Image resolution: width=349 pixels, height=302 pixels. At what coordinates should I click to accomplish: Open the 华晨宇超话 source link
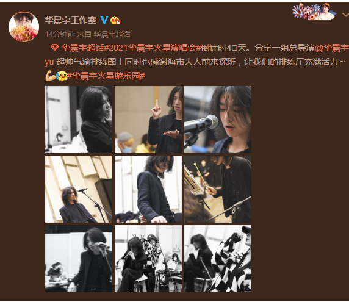coord(112,34)
